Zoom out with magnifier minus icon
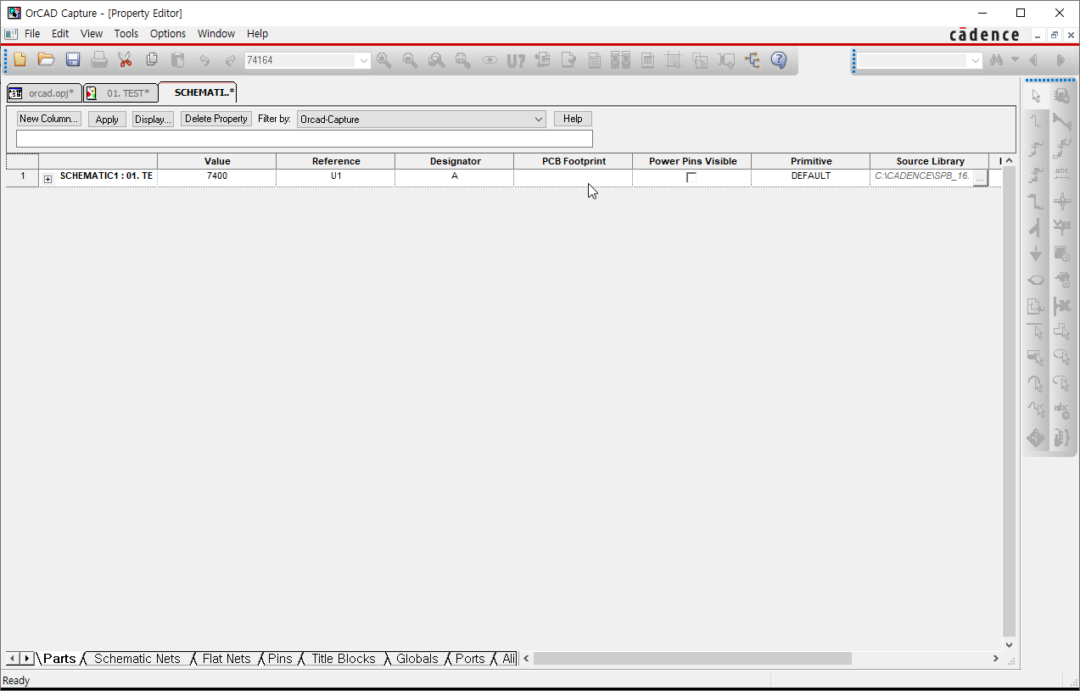This screenshot has width=1080, height=691. pyautogui.click(x=410, y=60)
